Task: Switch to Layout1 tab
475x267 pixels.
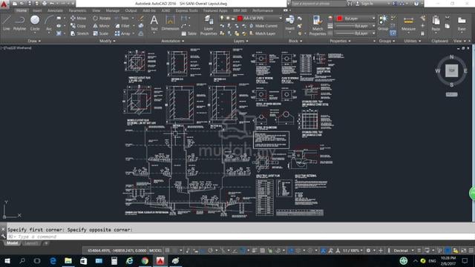Action: point(31,243)
